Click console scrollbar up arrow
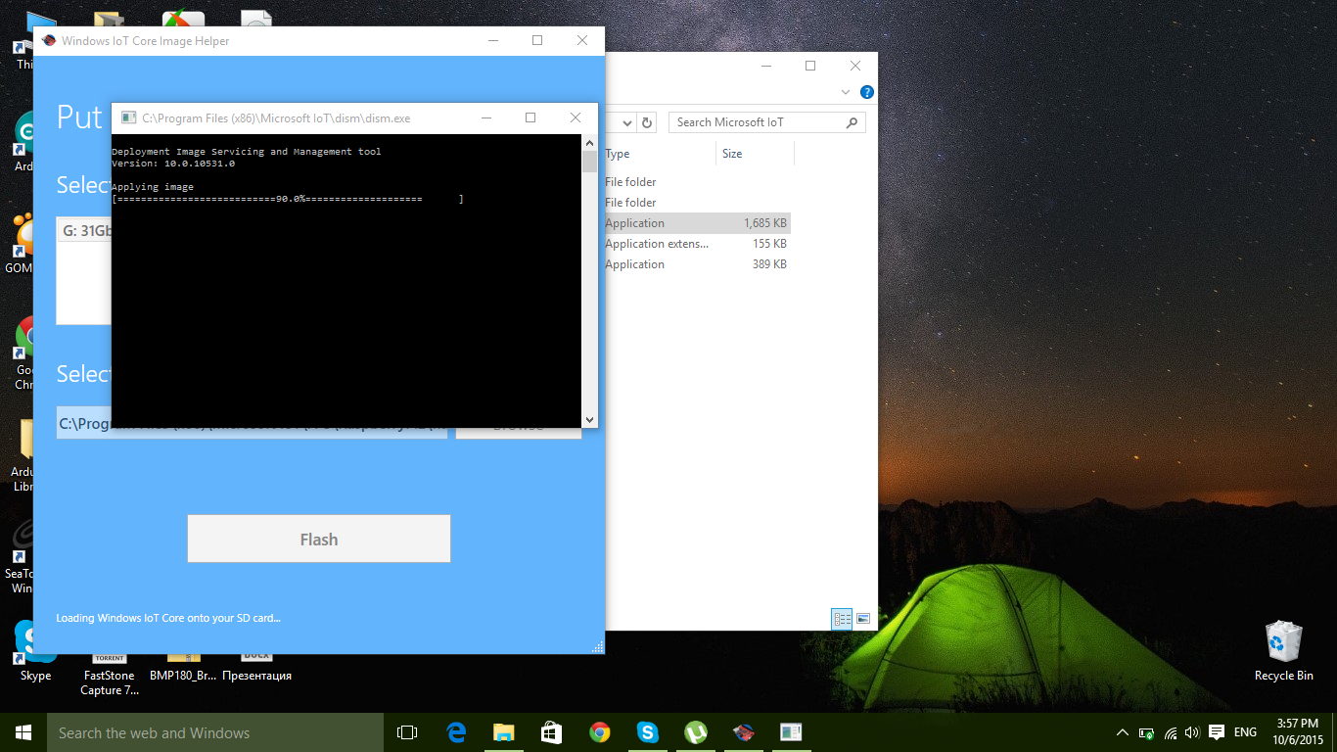The width and height of the screenshot is (1337, 752). coord(589,142)
